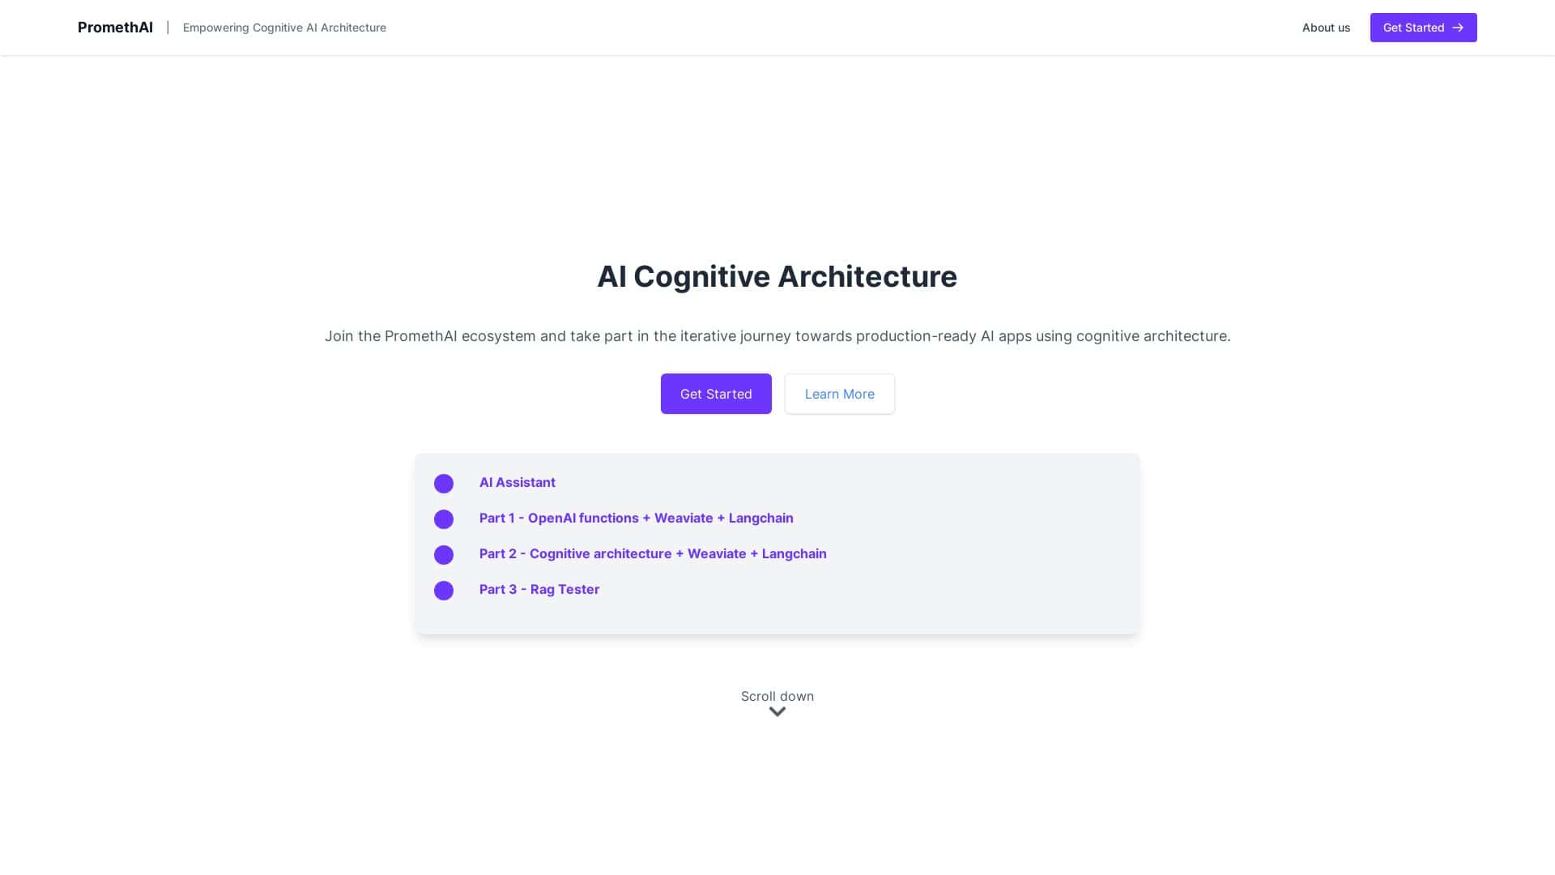The image size is (1555, 875).
Task: Click the Empowering Cognitive AI Architecture tagline
Action: pyautogui.click(x=284, y=28)
